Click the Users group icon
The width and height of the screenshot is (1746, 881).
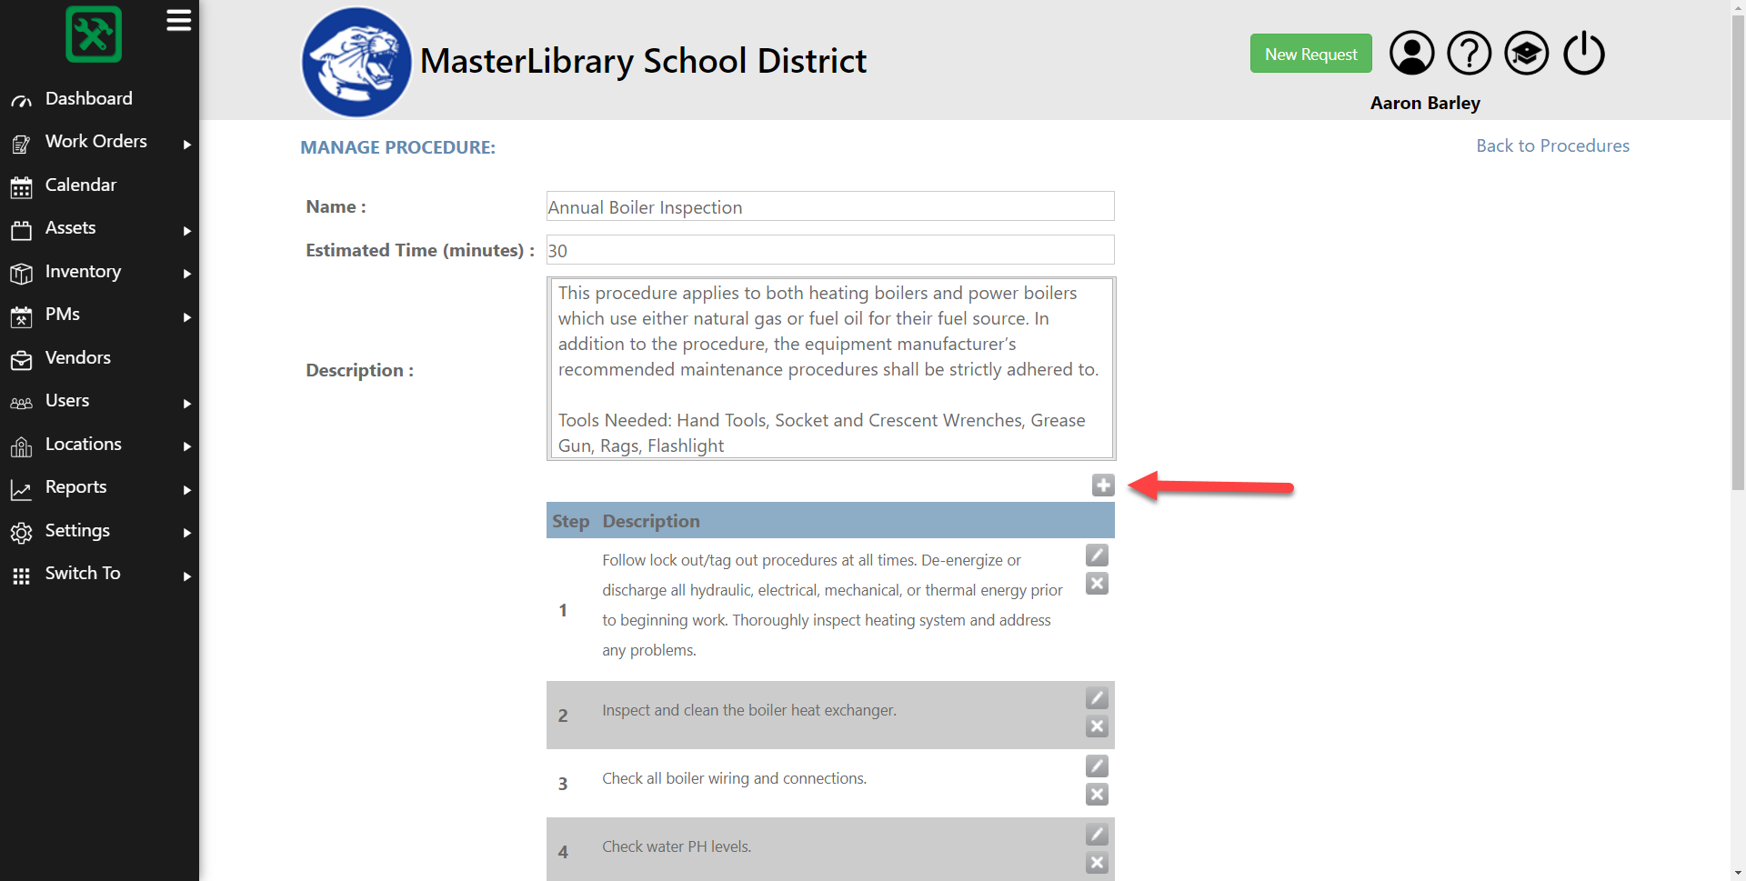pyautogui.click(x=21, y=403)
